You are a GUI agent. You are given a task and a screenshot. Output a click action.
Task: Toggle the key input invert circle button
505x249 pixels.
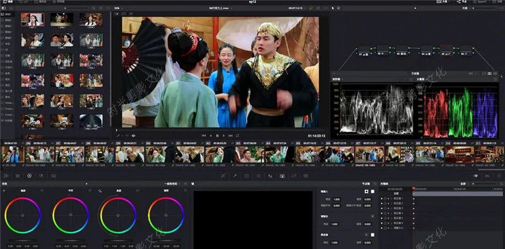click(x=366, y=192)
